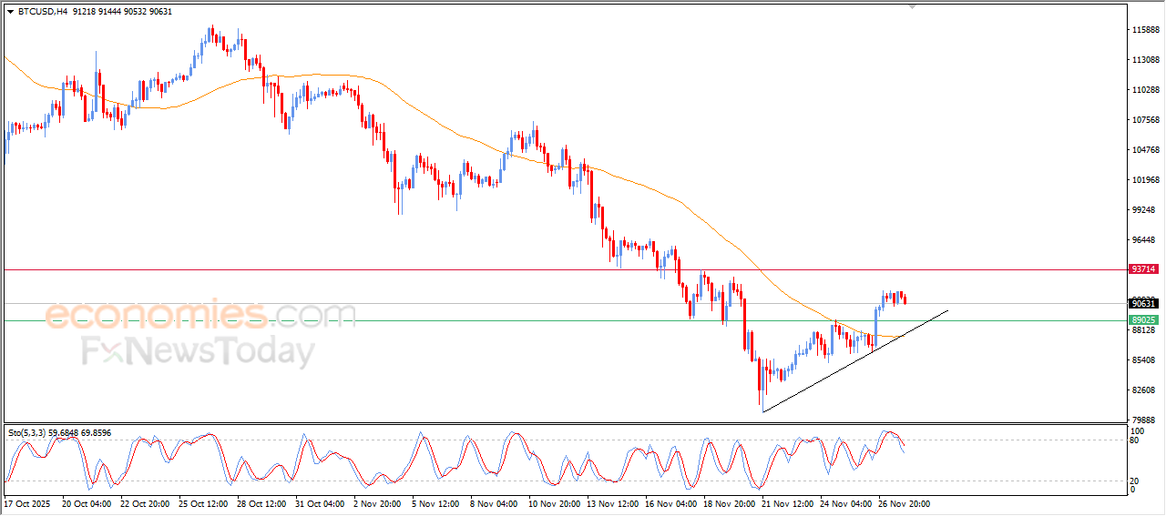Click the gray current price horizontal line
The height and width of the screenshot is (516, 1166).
[x=547, y=303]
